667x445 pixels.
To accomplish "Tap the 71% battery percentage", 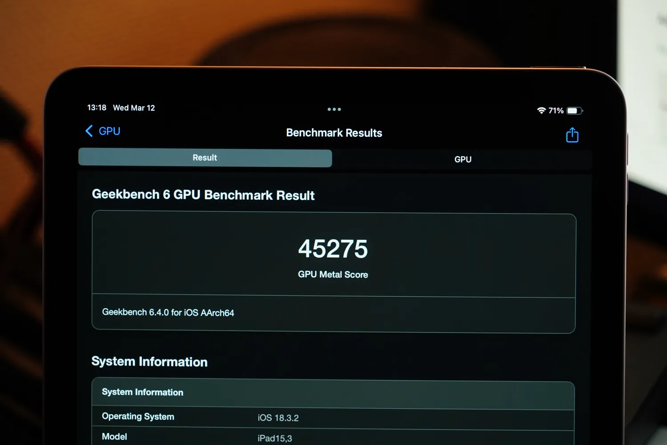I will coord(556,110).
